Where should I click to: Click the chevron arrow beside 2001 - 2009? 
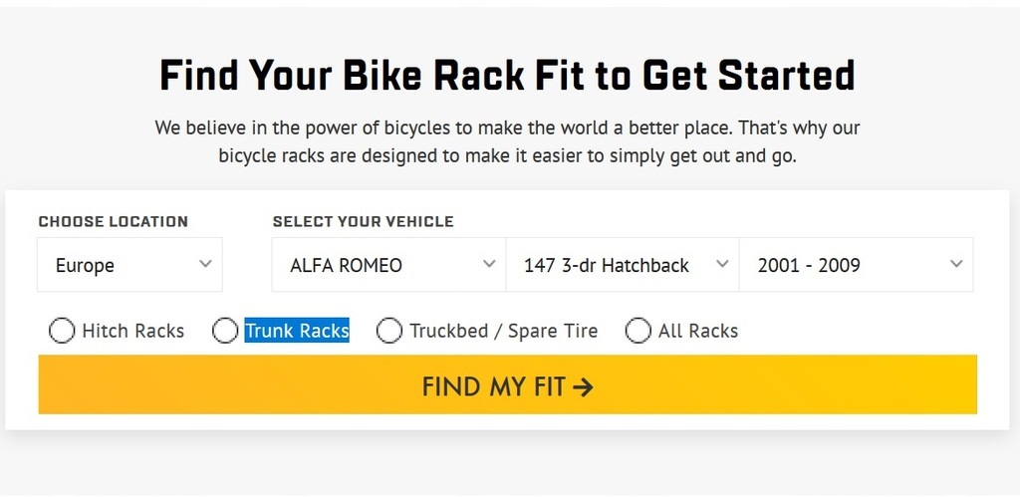956,264
